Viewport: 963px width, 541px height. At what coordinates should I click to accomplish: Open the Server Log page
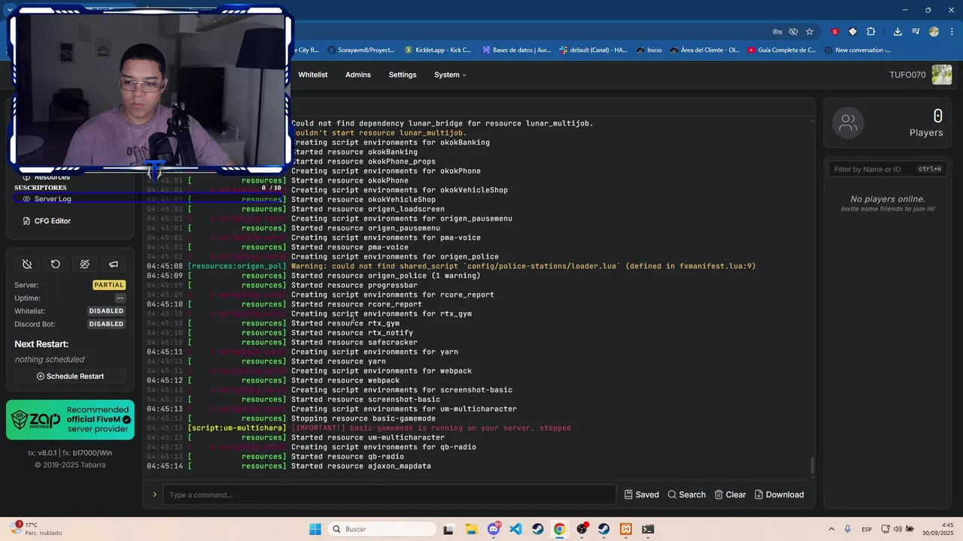coord(47,199)
